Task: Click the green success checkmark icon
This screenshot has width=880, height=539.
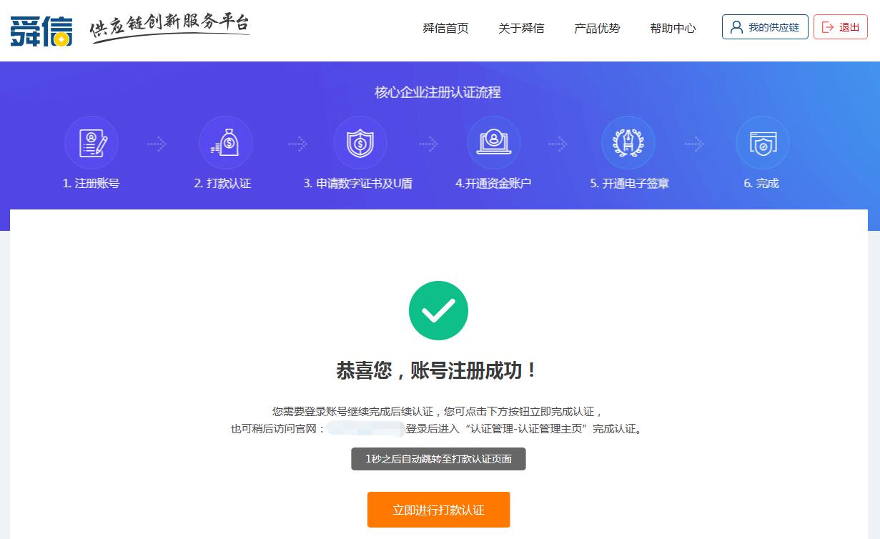Action: (x=438, y=310)
